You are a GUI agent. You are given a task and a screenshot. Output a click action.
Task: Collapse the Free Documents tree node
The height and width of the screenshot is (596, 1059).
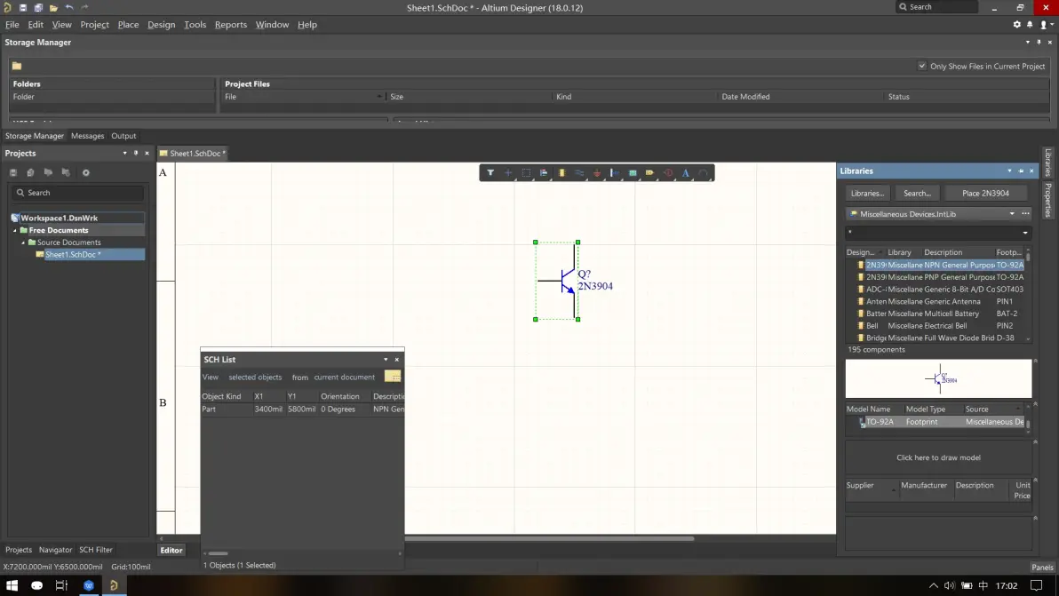tap(15, 230)
